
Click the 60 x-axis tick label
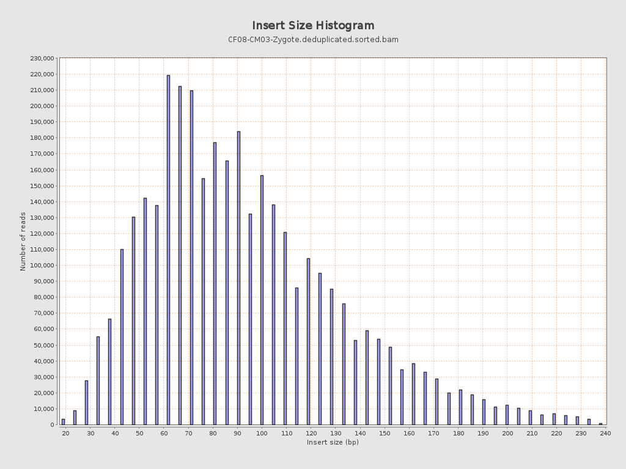164,433
